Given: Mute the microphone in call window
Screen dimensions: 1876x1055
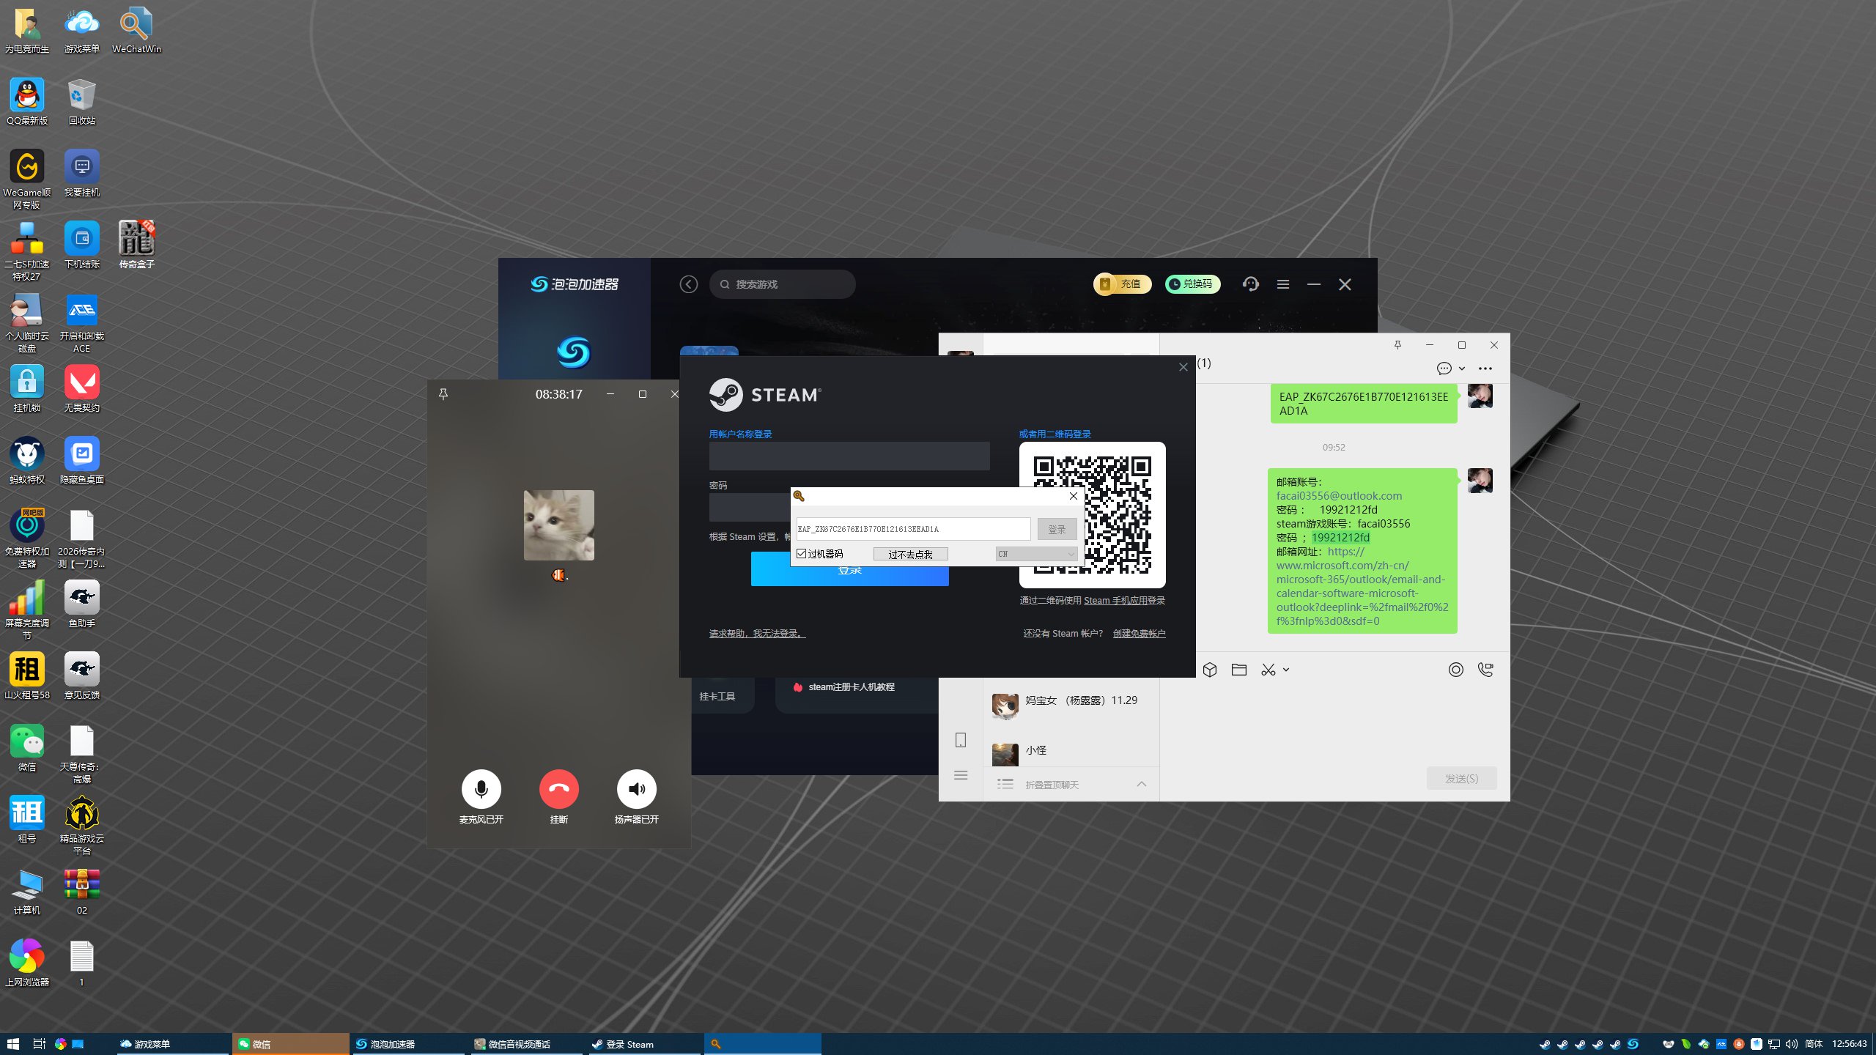Looking at the screenshot, I should pos(481,789).
